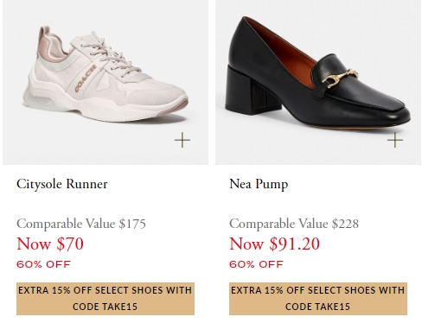Click the gold horsebit buckle on the pump
This screenshot has height=323, width=422.
point(342,78)
